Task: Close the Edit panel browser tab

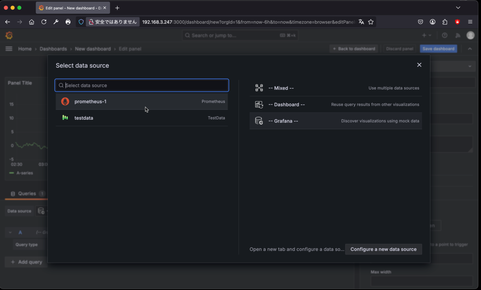Action: pyautogui.click(x=105, y=8)
